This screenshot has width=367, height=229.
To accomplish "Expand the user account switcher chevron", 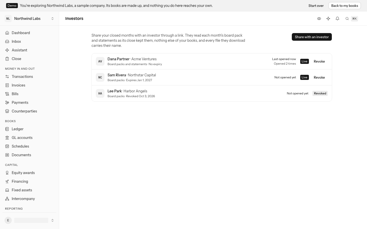I will click(53, 220).
